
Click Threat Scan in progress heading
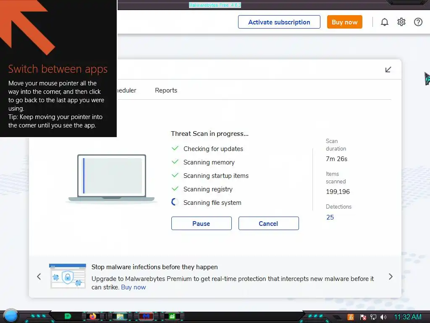210,134
